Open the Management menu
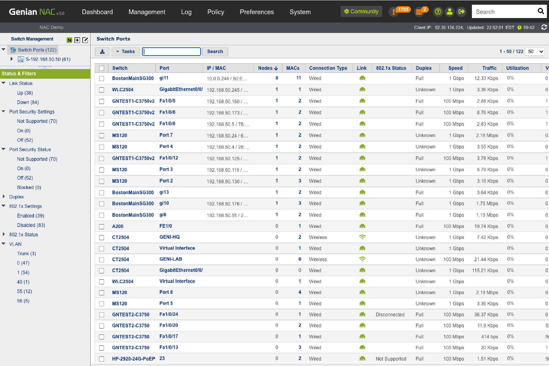The height and width of the screenshot is (366, 549). point(147,12)
